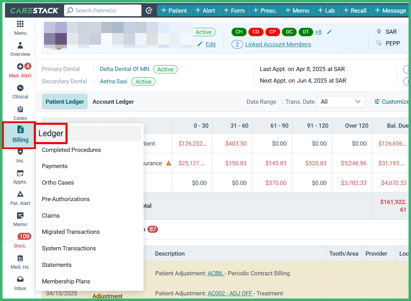Open the Menu grid icon
The height and width of the screenshot is (301, 411).
pyautogui.click(x=20, y=27)
